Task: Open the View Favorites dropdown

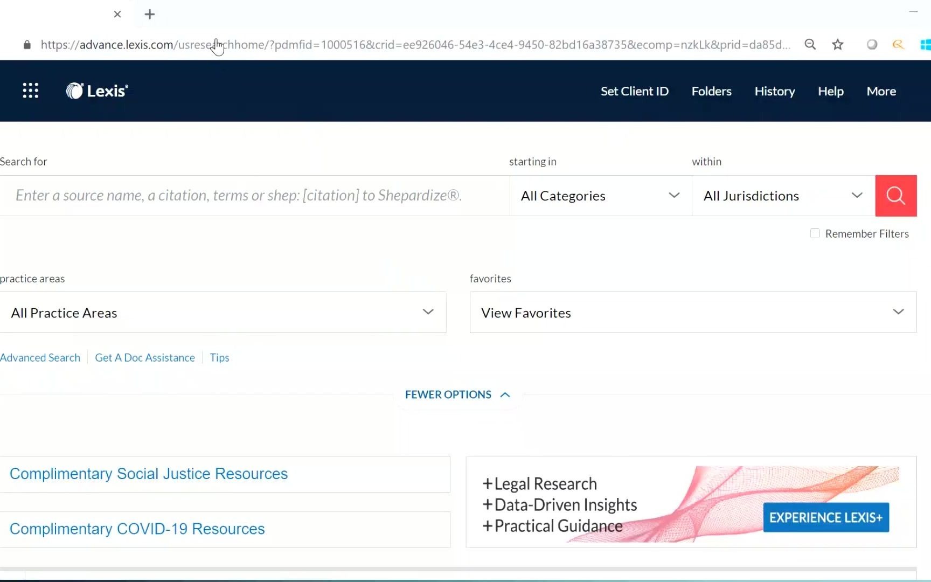Action: 693,313
